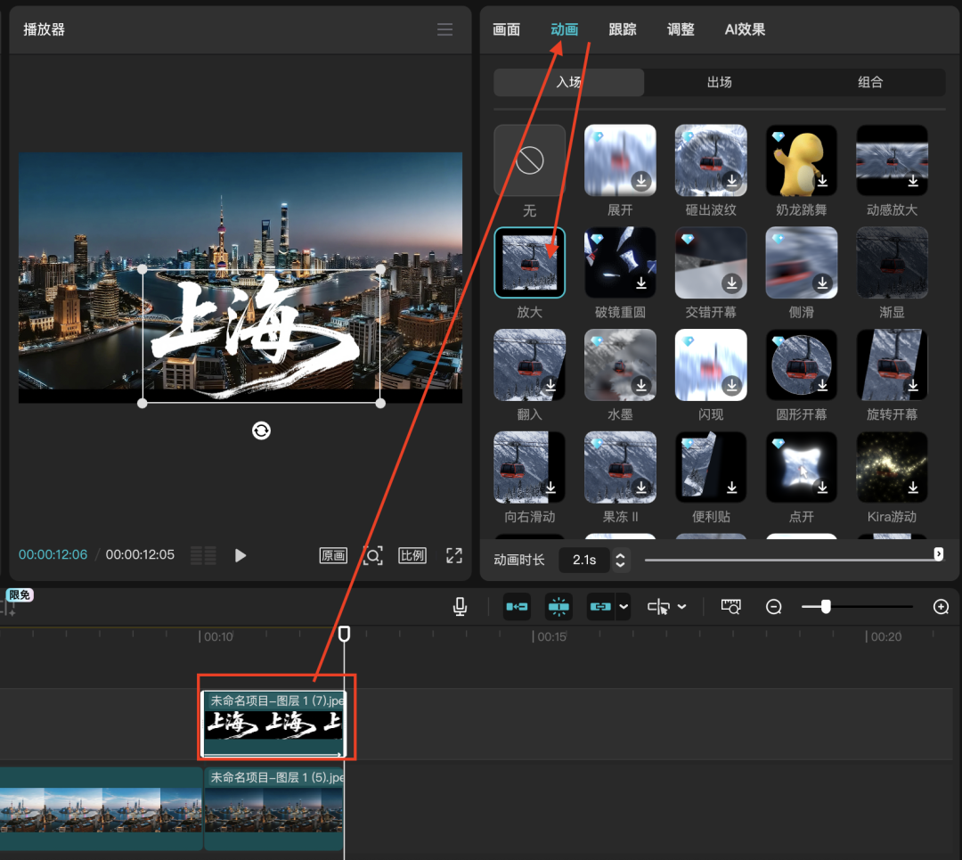Screen dimensions: 962x860
Task: Click the preview zoom magnifier icon
Action: tap(373, 555)
